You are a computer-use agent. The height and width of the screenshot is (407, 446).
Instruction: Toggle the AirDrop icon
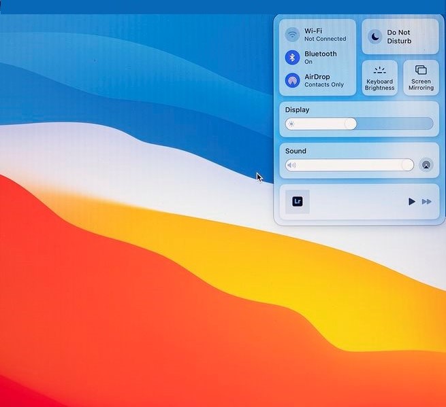292,81
